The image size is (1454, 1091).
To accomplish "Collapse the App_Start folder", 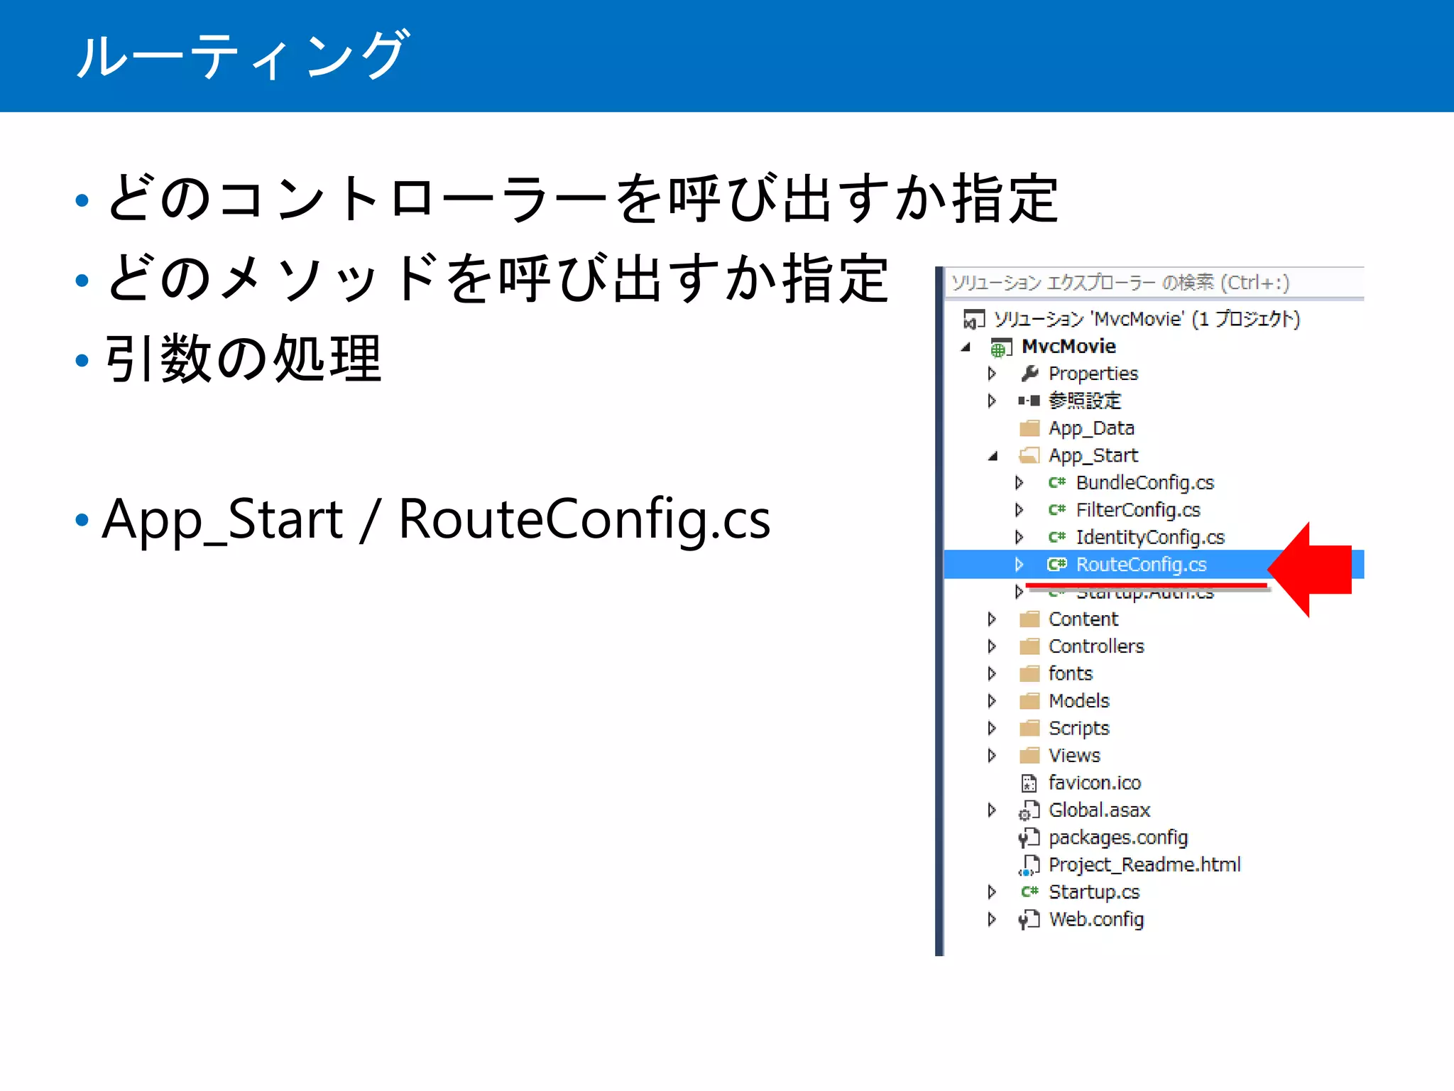I will (x=993, y=456).
